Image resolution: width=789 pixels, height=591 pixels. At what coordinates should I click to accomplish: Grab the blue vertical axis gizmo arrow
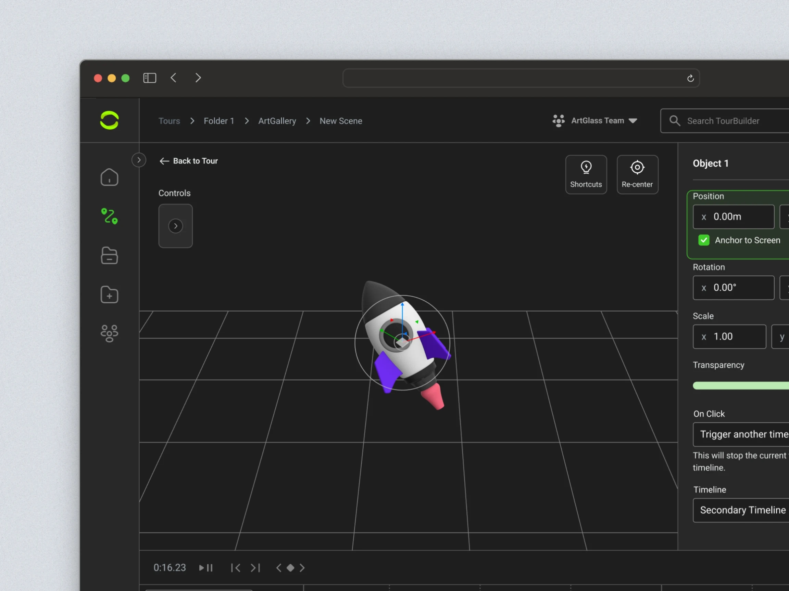click(x=402, y=305)
